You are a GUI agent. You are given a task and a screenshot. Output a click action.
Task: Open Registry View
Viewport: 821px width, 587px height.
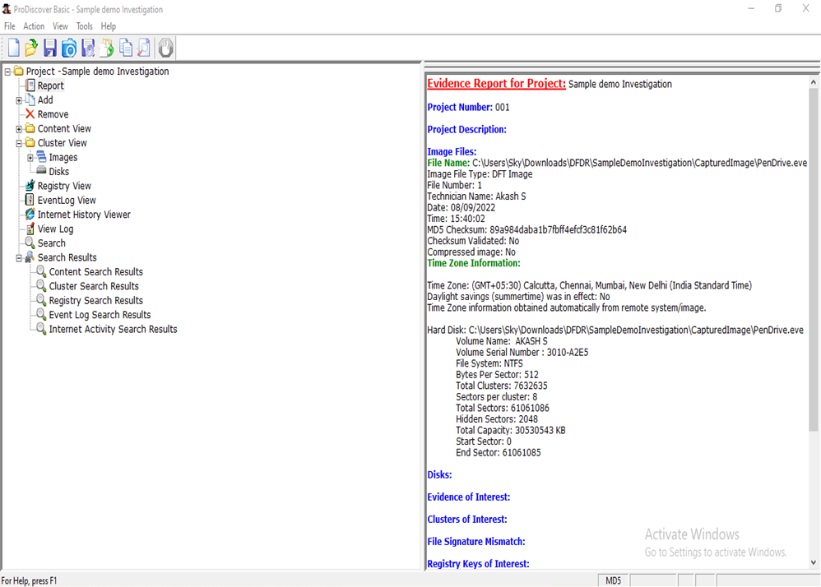64,186
